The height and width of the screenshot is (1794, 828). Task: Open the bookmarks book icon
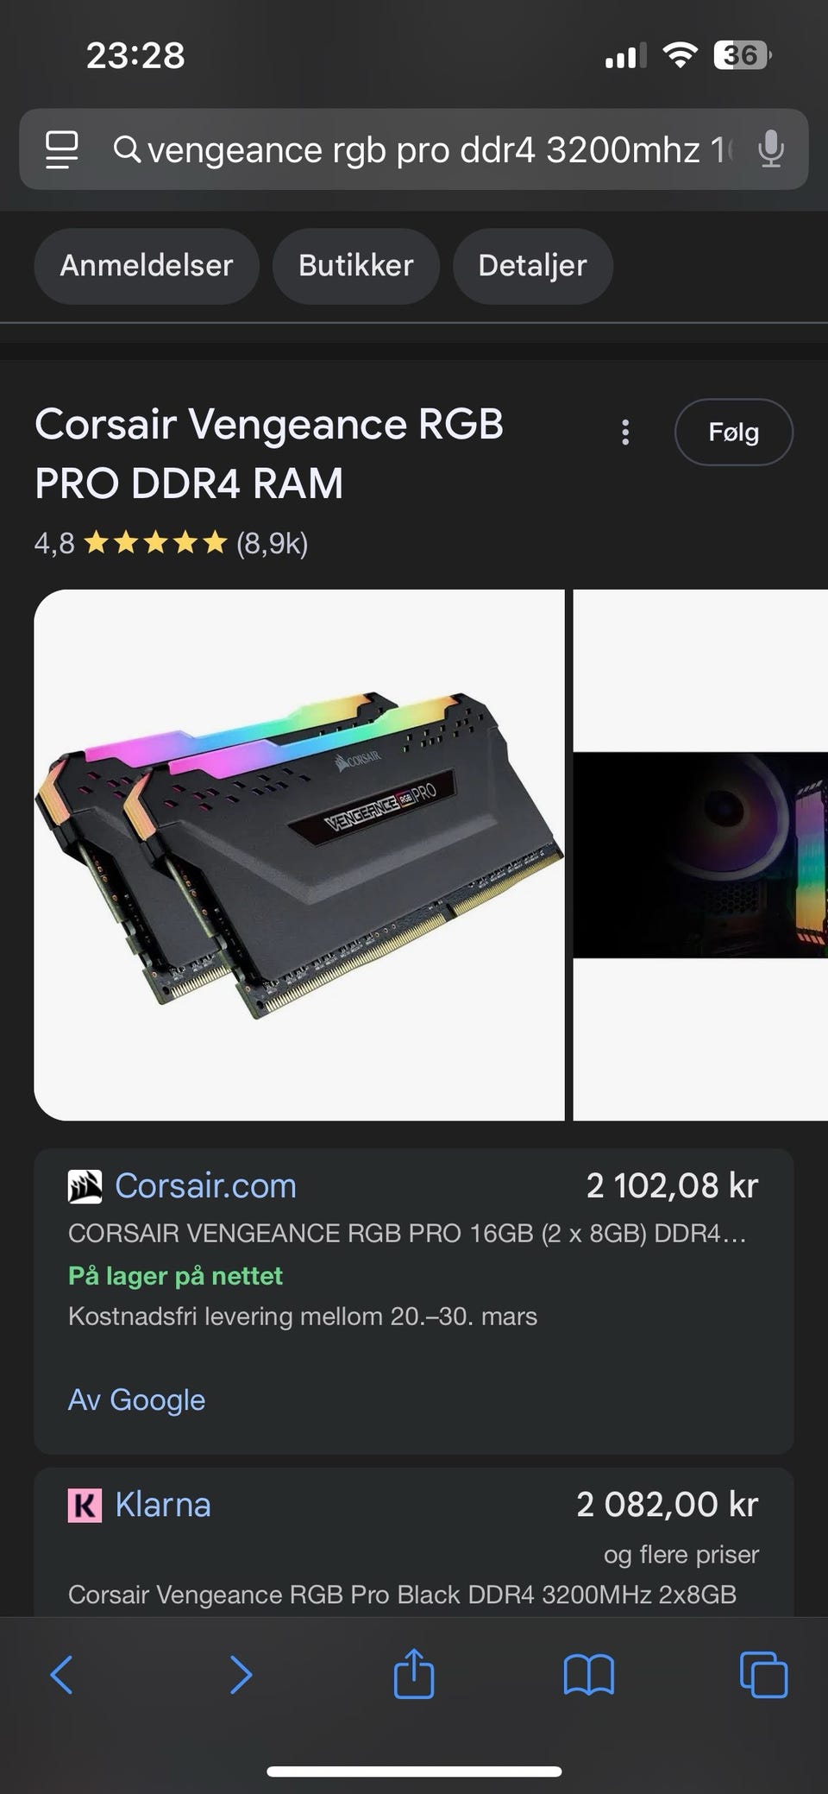(588, 1675)
